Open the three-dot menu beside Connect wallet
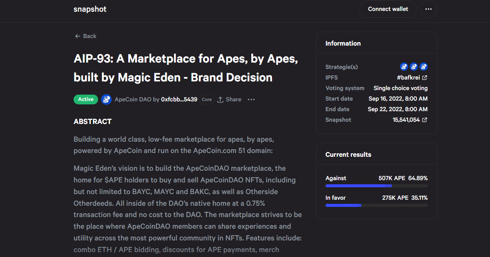490x257 pixels. pyautogui.click(x=428, y=9)
